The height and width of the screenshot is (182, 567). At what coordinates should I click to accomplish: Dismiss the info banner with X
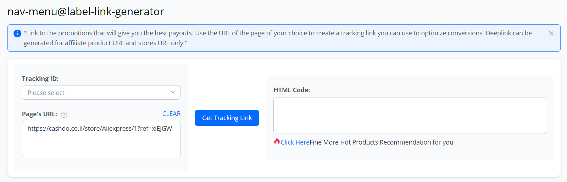(x=551, y=34)
